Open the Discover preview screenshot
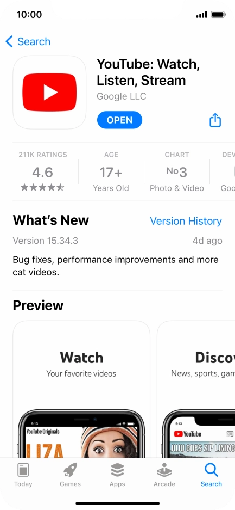 [x=196, y=389]
